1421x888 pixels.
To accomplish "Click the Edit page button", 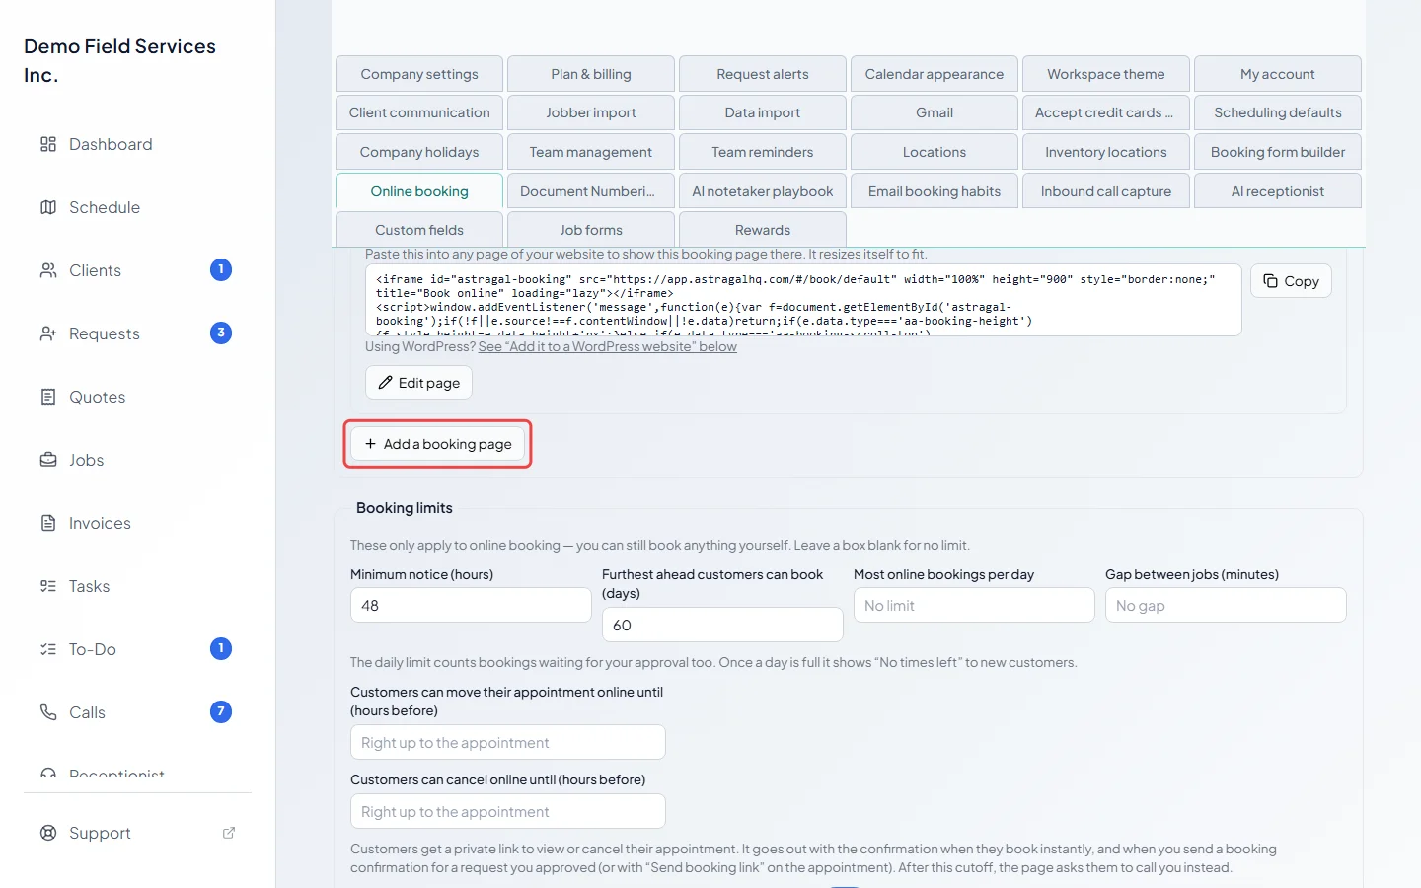I will pos(419,383).
